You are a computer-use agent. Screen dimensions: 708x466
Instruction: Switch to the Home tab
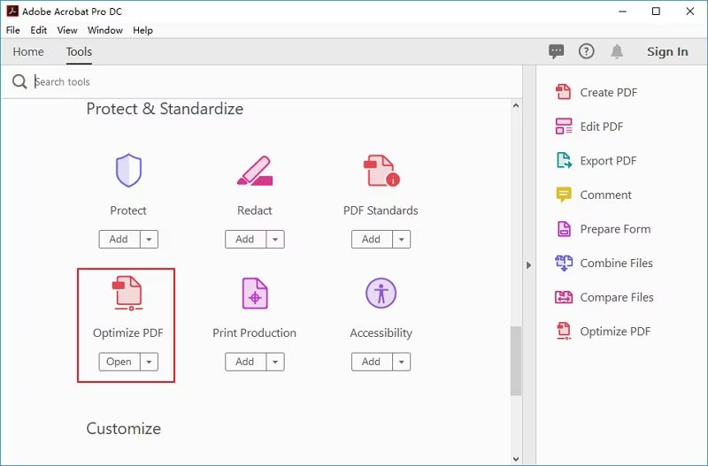(28, 51)
